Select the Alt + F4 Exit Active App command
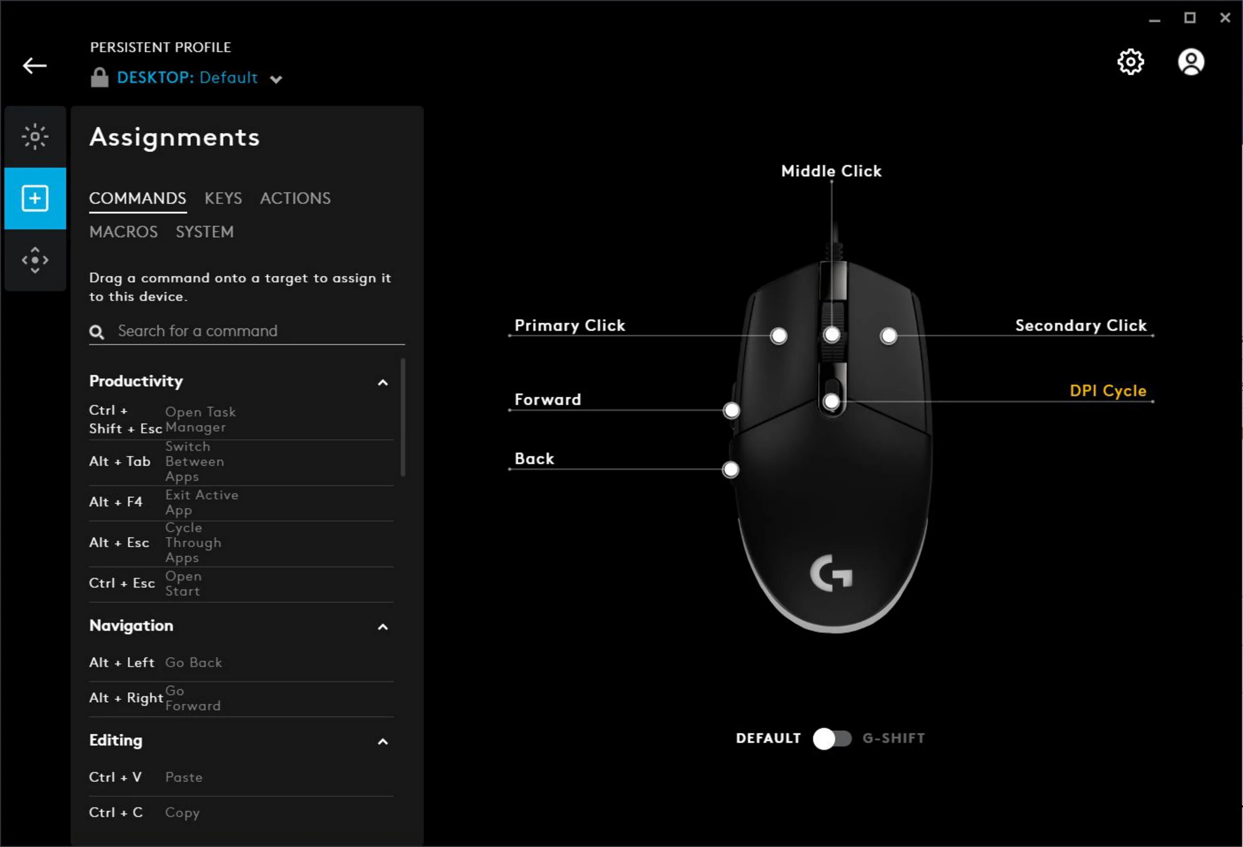The height and width of the screenshot is (847, 1243). 241,503
